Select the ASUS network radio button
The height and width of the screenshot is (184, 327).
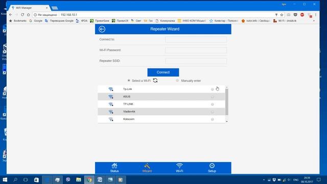point(213,97)
